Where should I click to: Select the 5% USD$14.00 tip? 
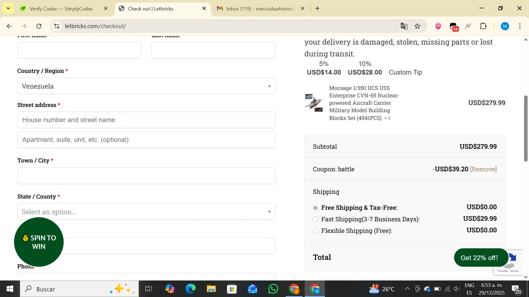click(324, 68)
